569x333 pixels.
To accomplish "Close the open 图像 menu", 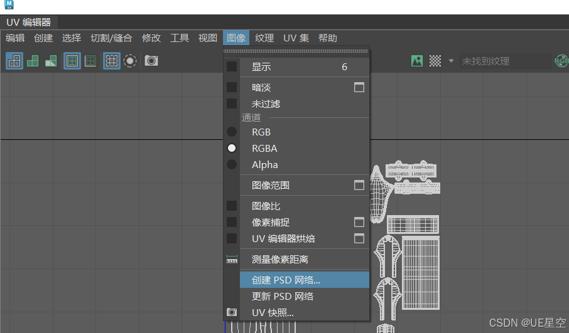I will pyautogui.click(x=236, y=38).
